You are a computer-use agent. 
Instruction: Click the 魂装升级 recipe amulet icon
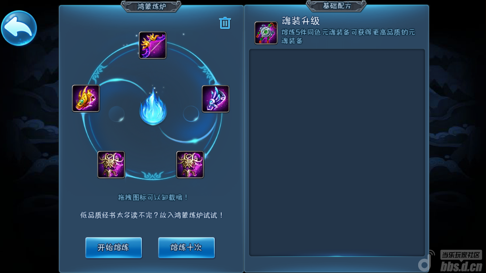266,33
